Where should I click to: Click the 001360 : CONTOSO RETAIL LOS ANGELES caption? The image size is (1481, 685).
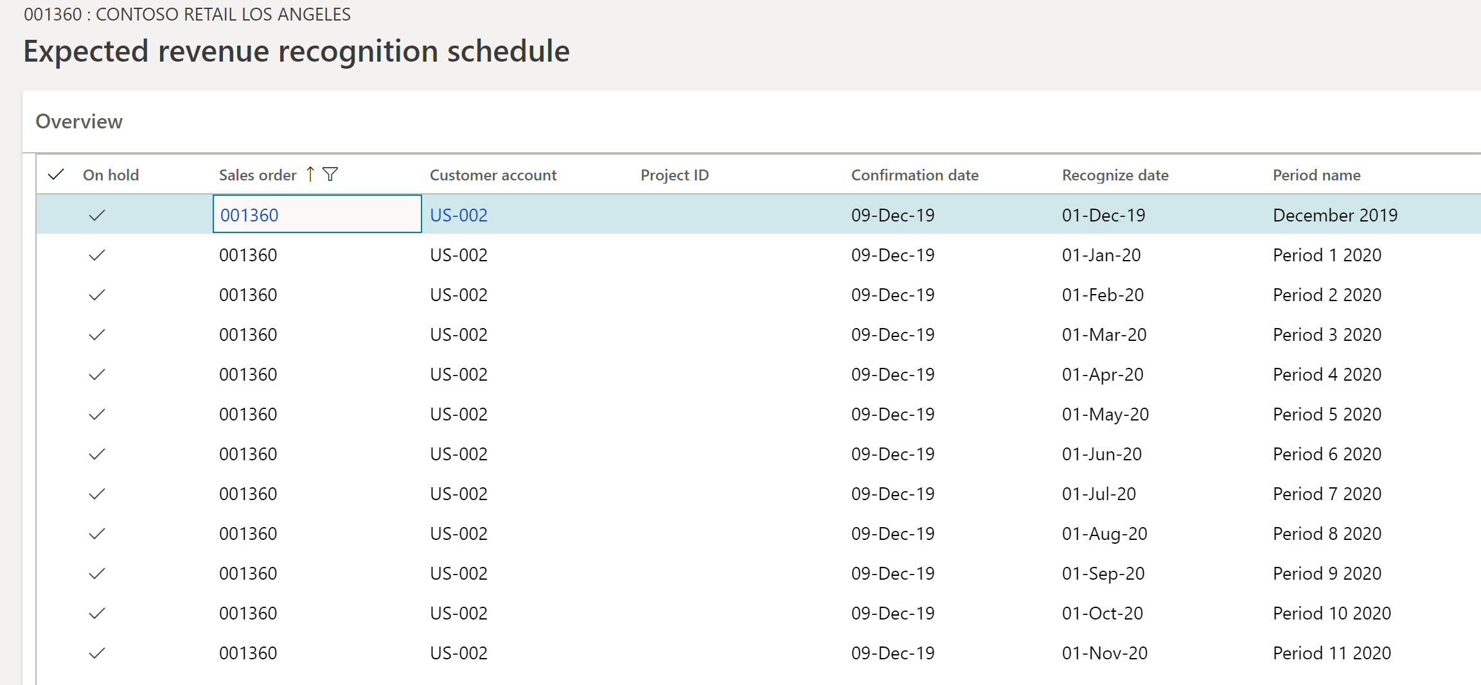(187, 14)
